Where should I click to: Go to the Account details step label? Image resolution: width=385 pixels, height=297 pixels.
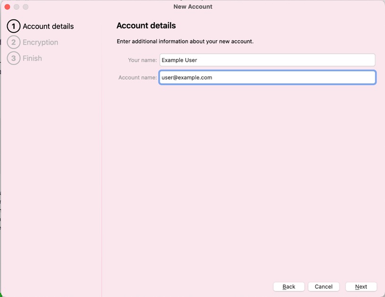tap(48, 26)
